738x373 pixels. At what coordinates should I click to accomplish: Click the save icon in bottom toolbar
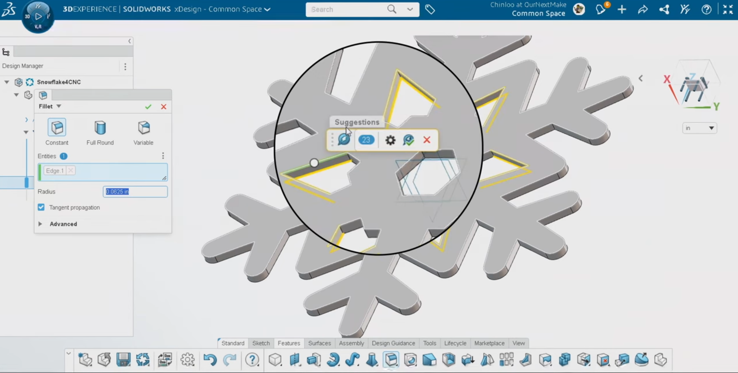(123, 360)
